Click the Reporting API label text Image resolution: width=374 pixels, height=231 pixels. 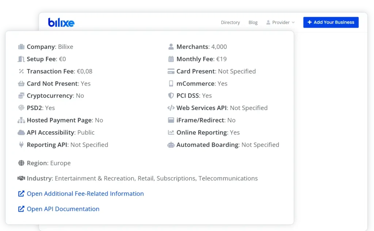[47, 145]
